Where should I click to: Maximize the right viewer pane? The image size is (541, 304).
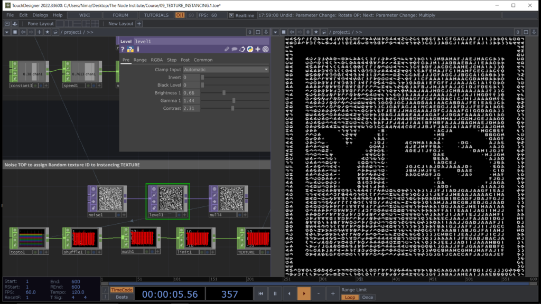tap(526, 32)
